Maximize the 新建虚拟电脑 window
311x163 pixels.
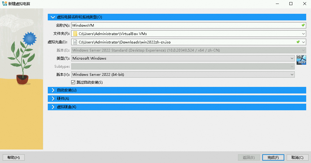291,4
